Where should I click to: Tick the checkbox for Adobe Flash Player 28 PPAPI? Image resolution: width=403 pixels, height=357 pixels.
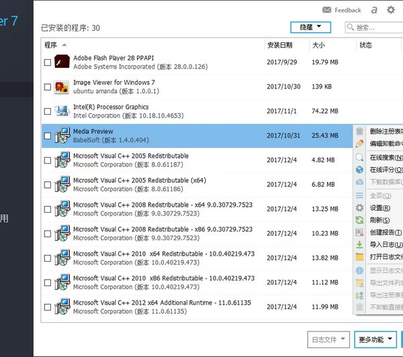coord(47,62)
